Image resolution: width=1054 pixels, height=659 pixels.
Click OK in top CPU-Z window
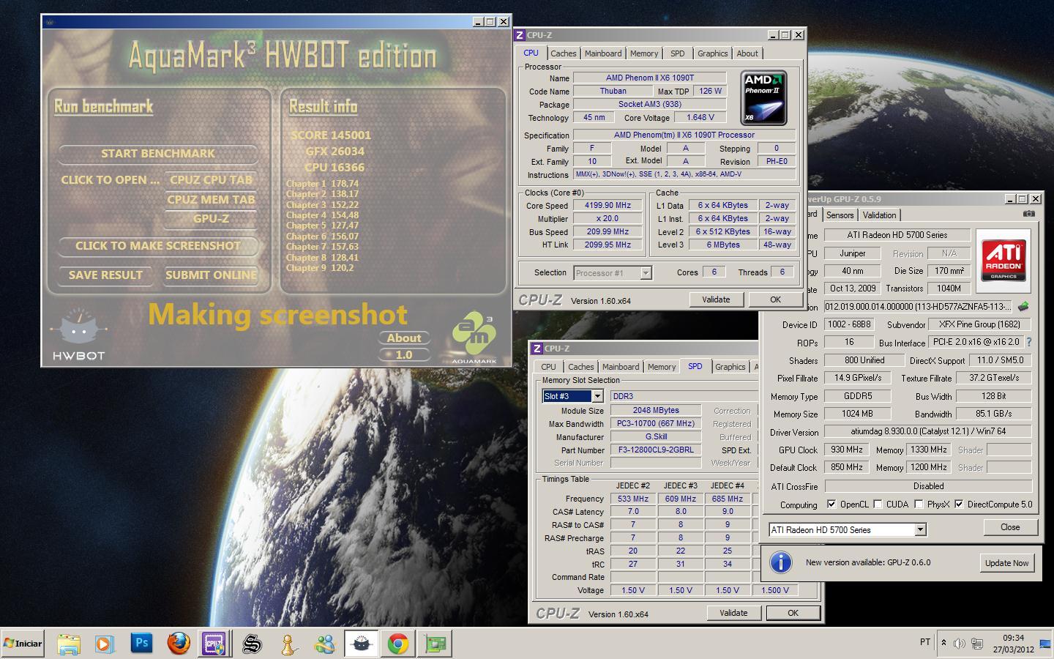click(x=775, y=299)
